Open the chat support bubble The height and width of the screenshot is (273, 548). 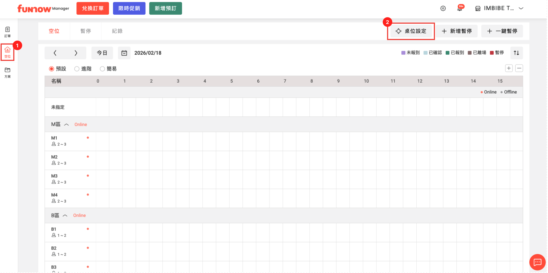coord(537,262)
